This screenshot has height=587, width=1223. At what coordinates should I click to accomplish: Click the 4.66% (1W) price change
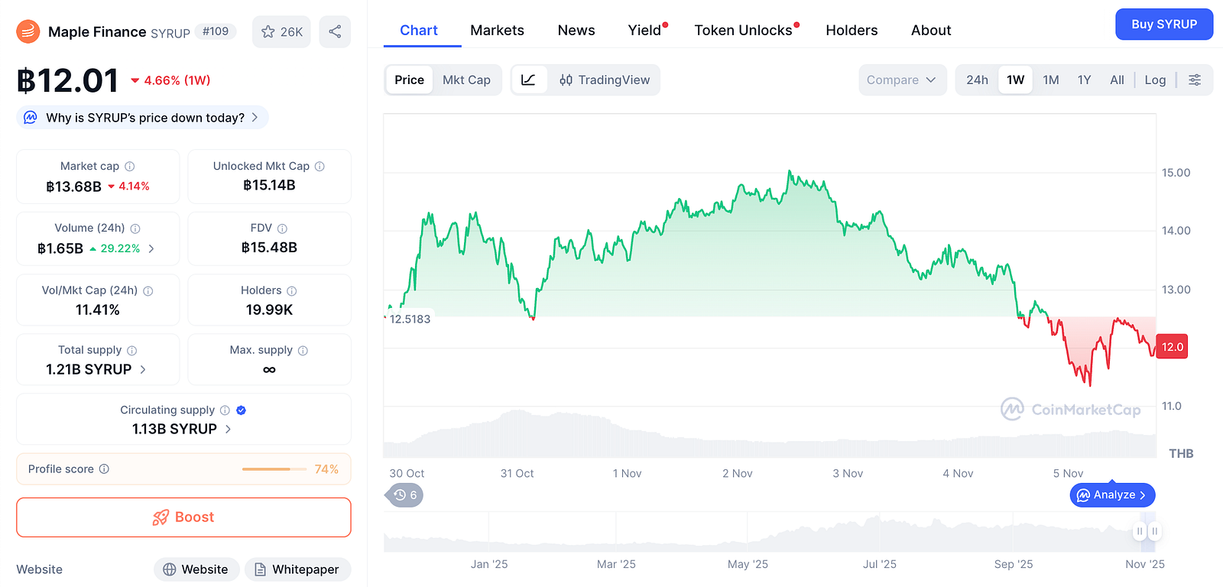click(170, 80)
